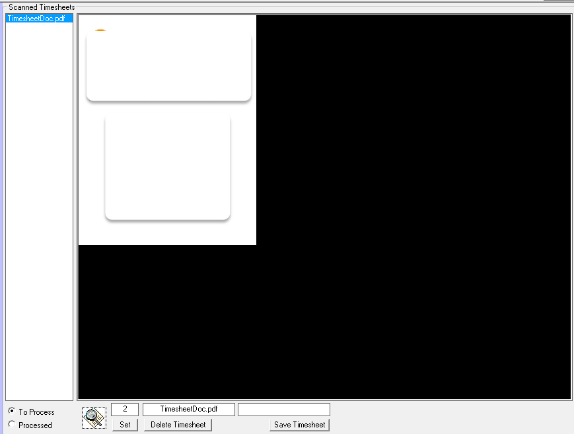Click the upper white card in the preview

pos(168,66)
